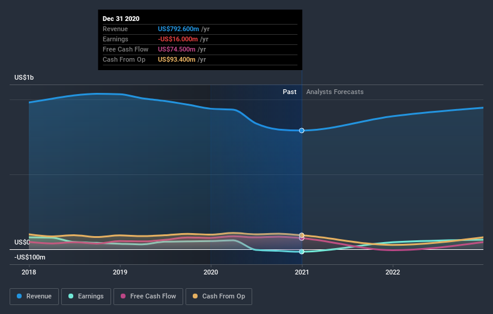Toggle the Free Cash Flow legend button
Screen dimensions: 493x314
pyautogui.click(x=148, y=297)
